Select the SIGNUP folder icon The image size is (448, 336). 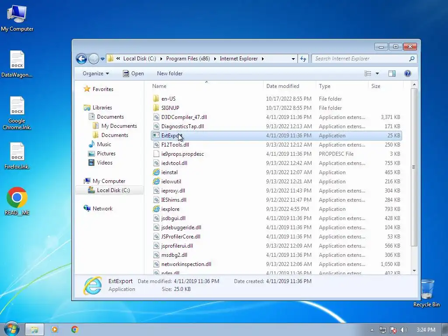tap(156, 108)
